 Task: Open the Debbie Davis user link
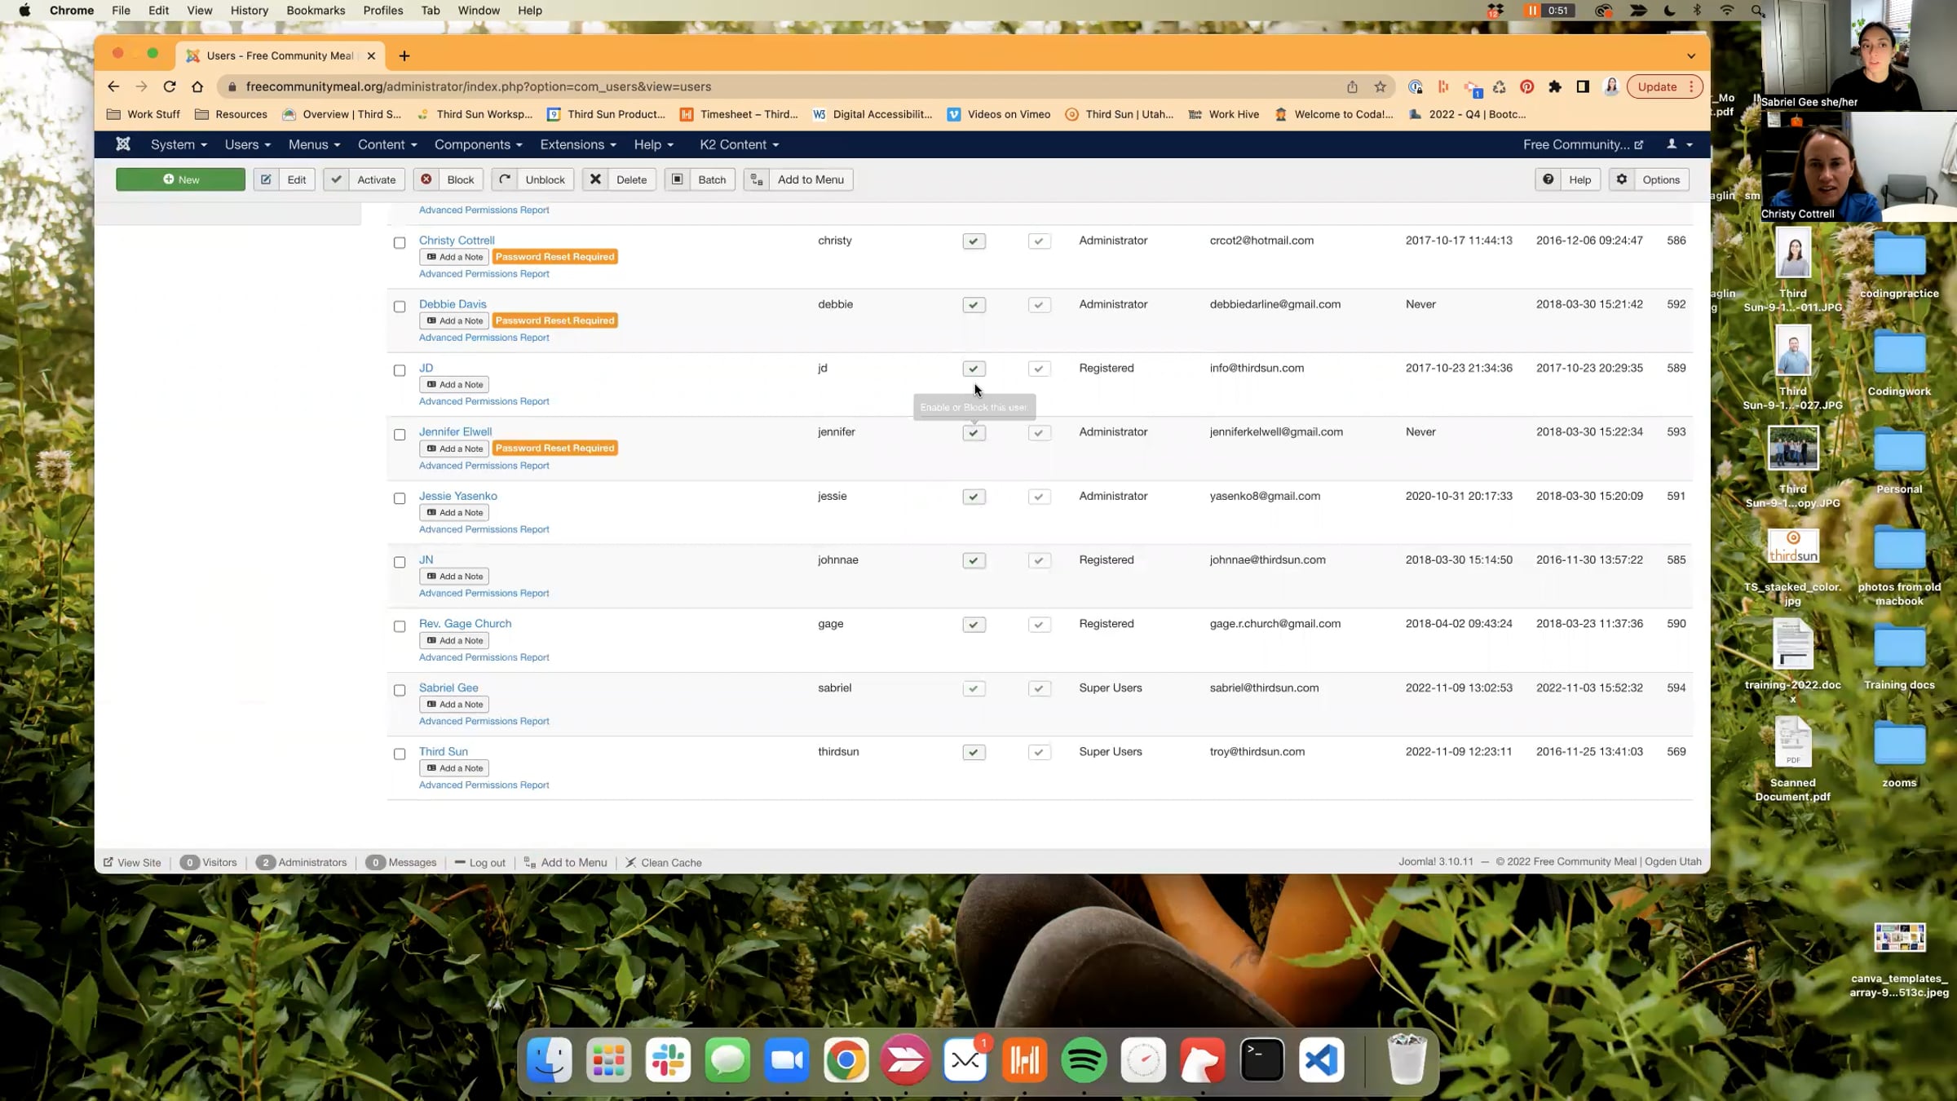click(x=453, y=304)
